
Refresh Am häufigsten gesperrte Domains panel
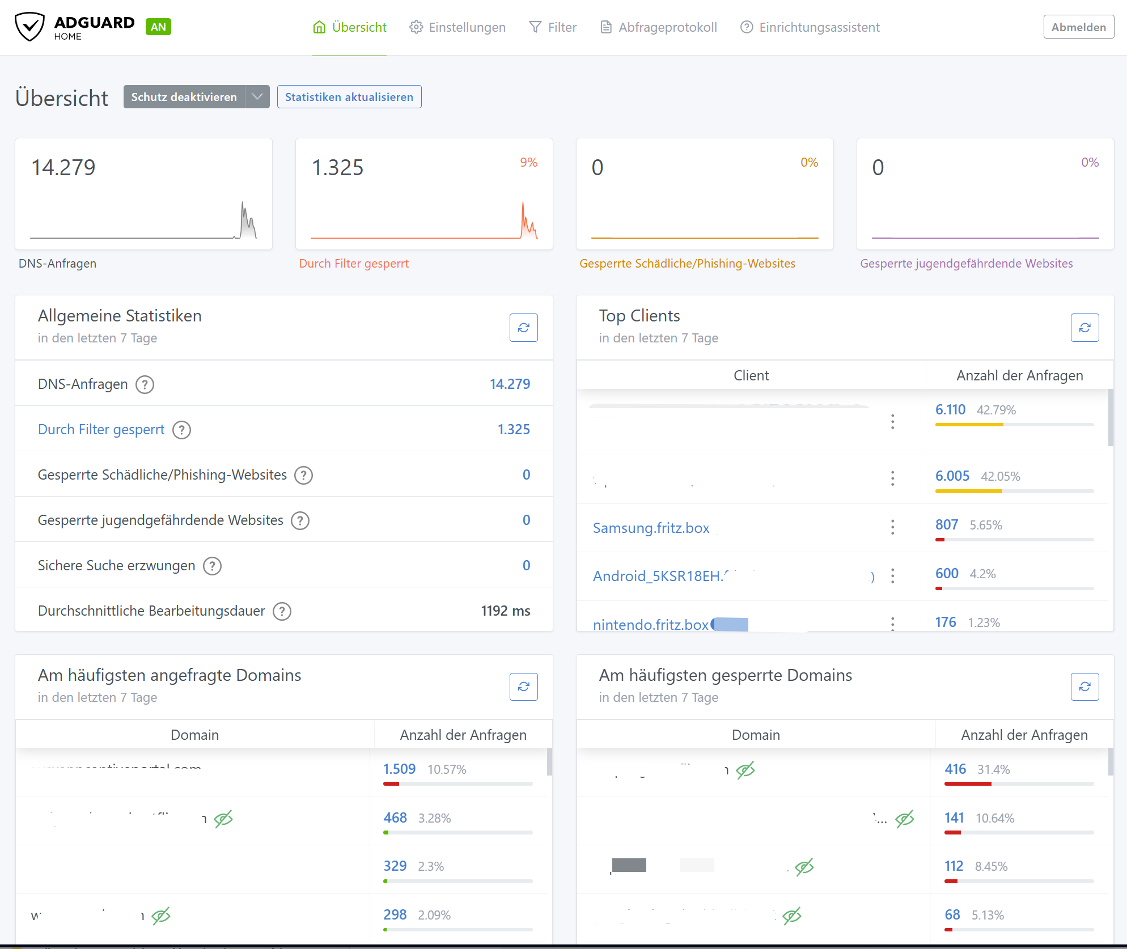click(1085, 687)
